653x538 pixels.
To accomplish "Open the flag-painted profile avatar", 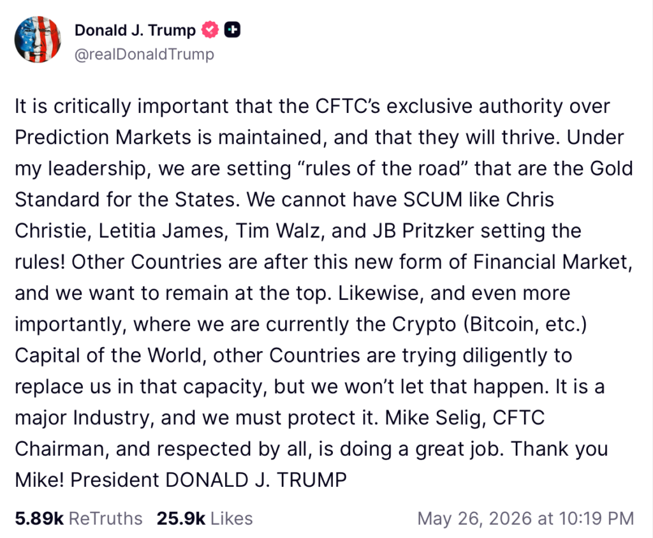I will pyautogui.click(x=38, y=40).
